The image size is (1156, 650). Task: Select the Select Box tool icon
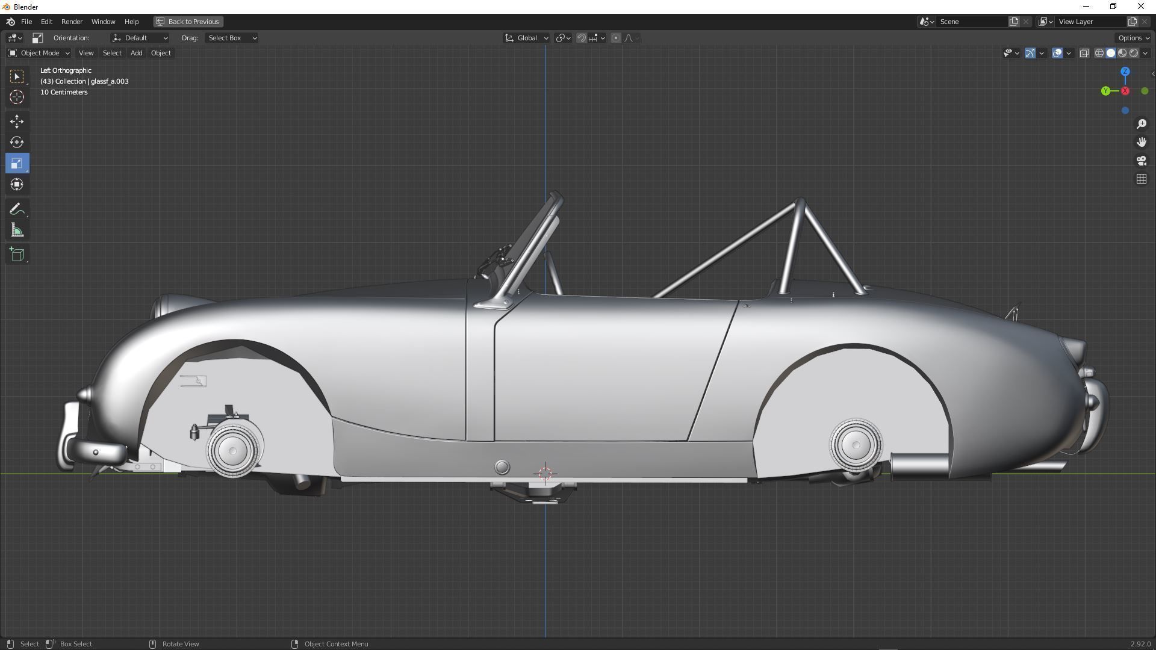(17, 76)
